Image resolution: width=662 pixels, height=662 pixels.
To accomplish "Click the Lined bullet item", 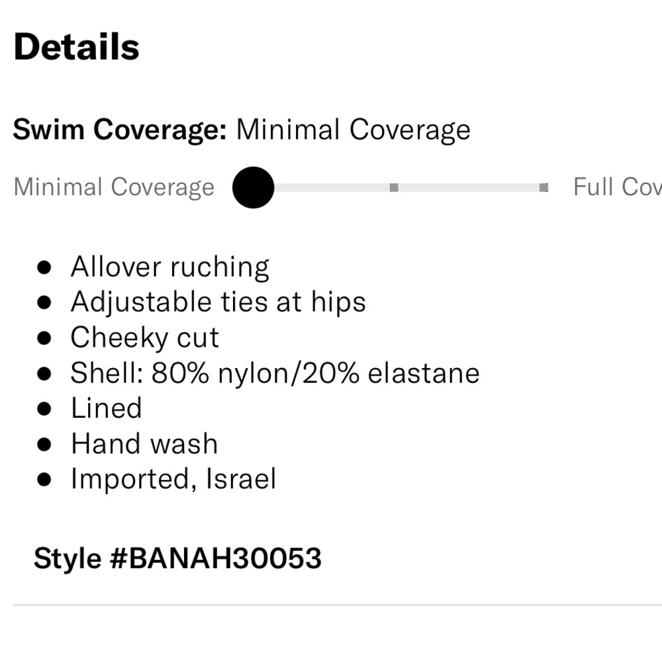I will (107, 408).
